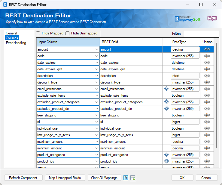This screenshot has width=222, height=185.
Task: Unmap the discount_type field mapping
Action: click(207, 82)
